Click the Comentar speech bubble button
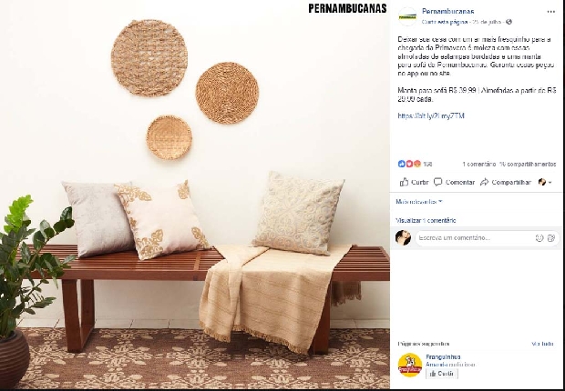Image resolution: width=565 pixels, height=391 pixels. click(454, 182)
